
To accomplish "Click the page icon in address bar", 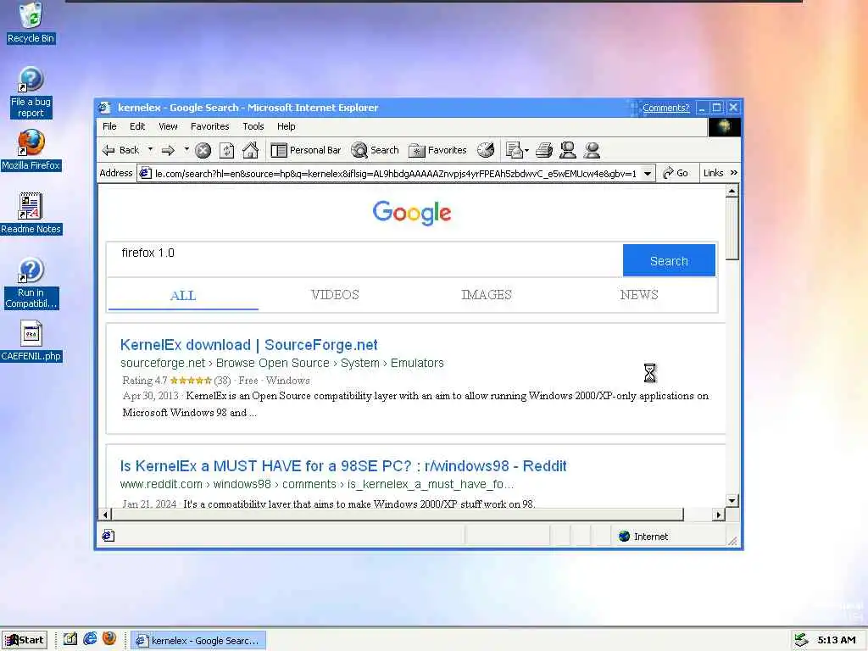I will point(145,173).
